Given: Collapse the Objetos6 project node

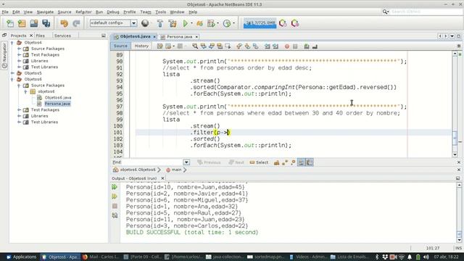Looking at the screenshot, I should (x=12, y=79).
